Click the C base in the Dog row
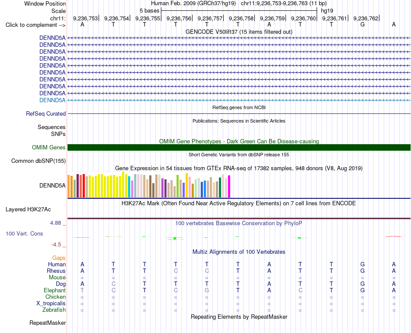The image size is (411, 333). 113,284
